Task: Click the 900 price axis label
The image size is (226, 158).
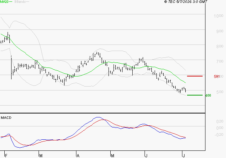Action: click(x=220, y=31)
